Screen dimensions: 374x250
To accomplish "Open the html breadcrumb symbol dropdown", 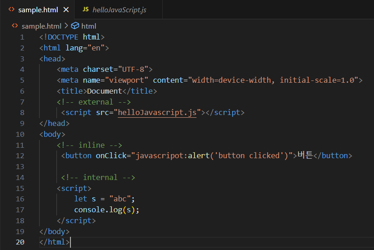I will click(89, 26).
